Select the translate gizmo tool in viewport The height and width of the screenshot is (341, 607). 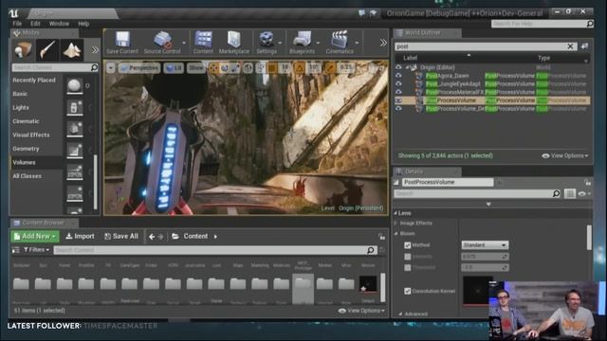(213, 68)
